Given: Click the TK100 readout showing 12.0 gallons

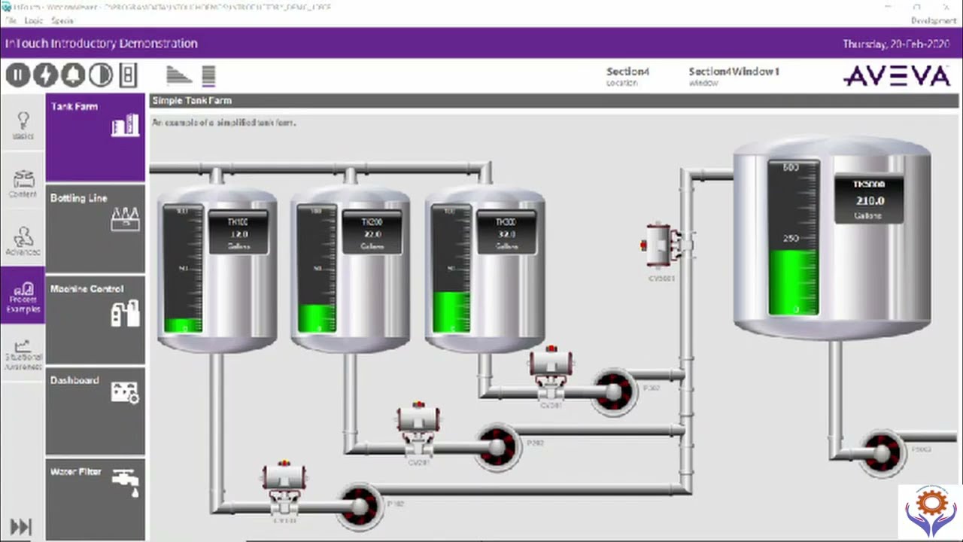Looking at the screenshot, I should (x=238, y=233).
